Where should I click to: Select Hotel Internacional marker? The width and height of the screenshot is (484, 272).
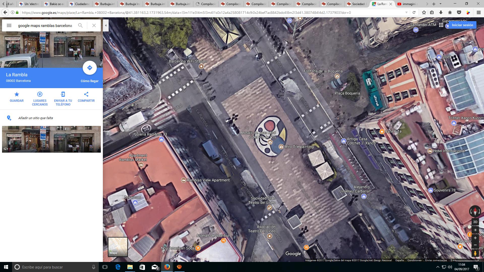[x=430, y=151]
